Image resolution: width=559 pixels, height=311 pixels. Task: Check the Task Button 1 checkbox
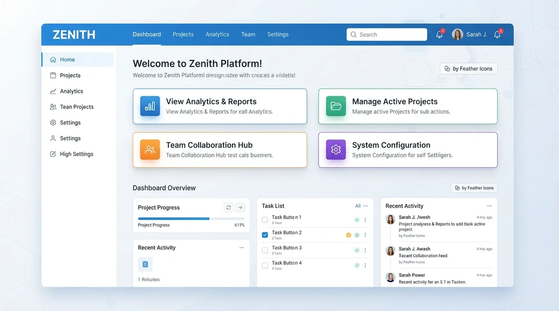(265, 220)
